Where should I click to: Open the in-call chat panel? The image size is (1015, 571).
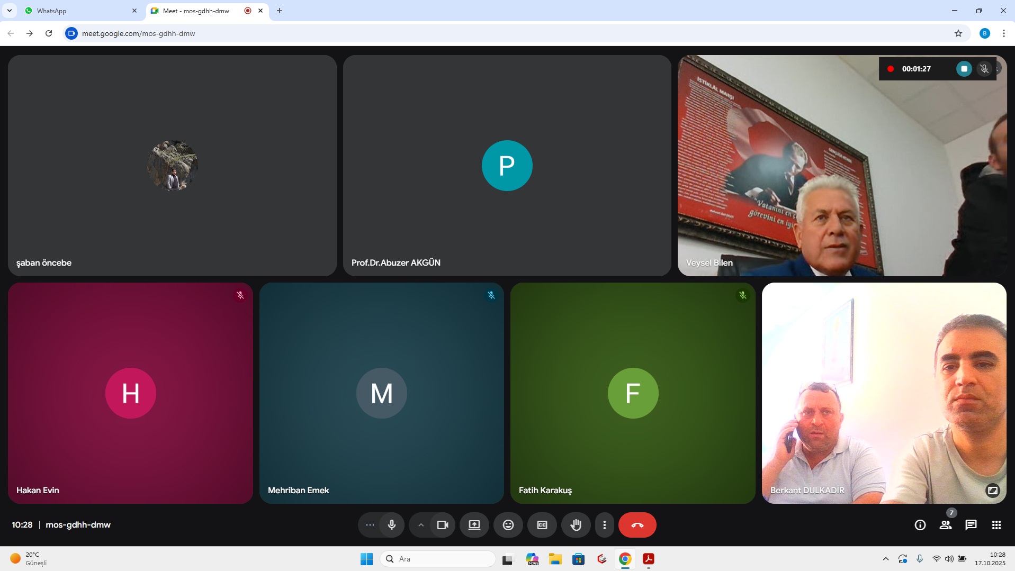pos(971,525)
